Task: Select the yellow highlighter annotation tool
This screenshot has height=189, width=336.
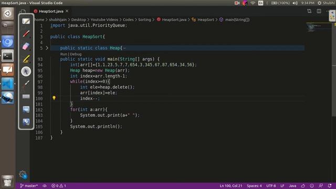Action: pyautogui.click(x=26, y=59)
